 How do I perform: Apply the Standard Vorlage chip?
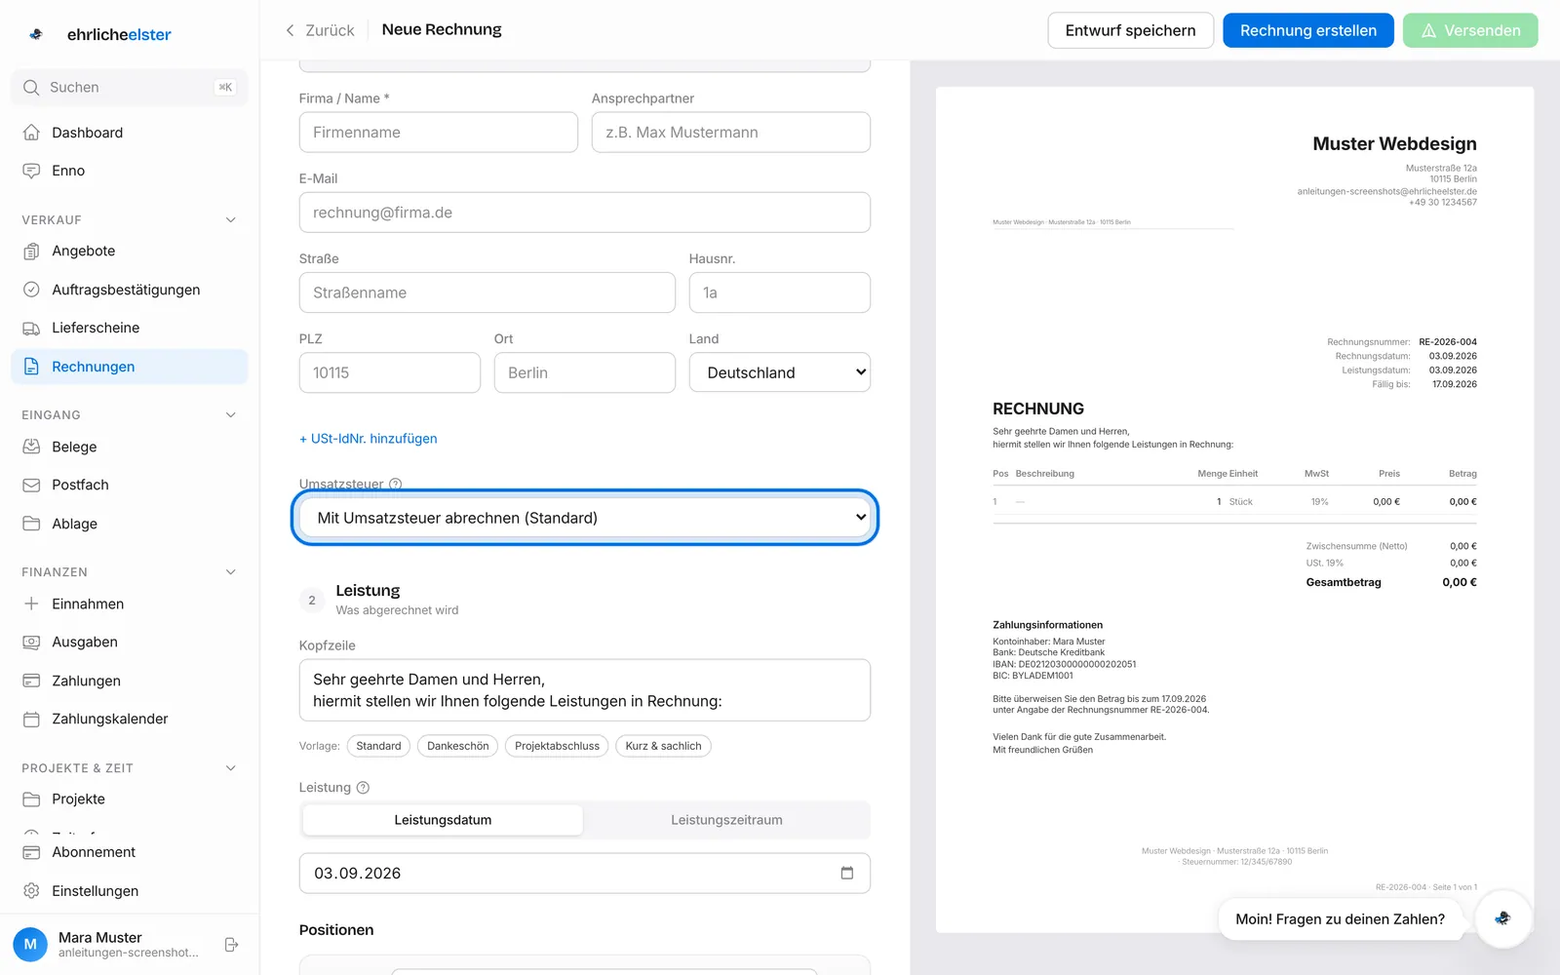click(378, 746)
